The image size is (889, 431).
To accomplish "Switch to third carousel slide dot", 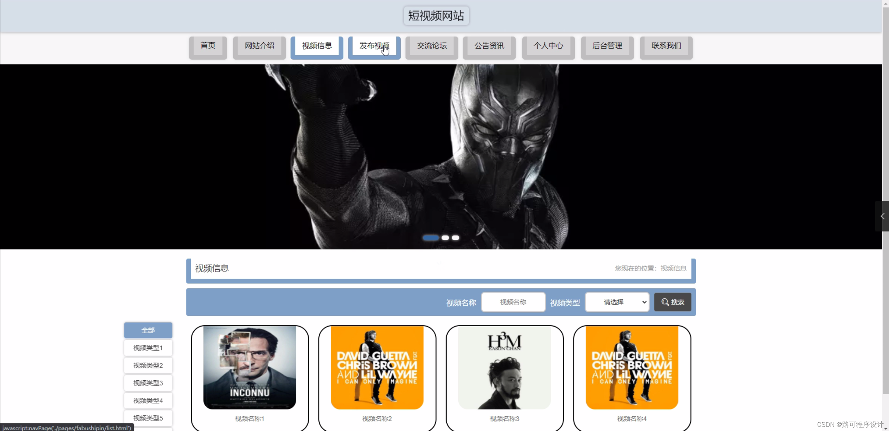I will pos(455,238).
